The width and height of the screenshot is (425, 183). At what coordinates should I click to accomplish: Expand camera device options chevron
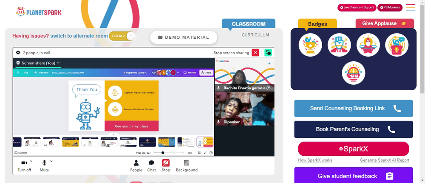pos(31,161)
